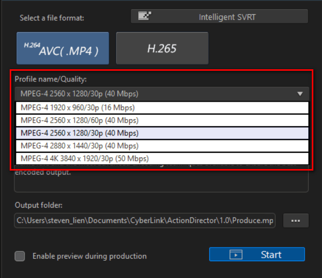Browse output folder with the ellipsis button
This screenshot has width=322, height=278.
295,220
